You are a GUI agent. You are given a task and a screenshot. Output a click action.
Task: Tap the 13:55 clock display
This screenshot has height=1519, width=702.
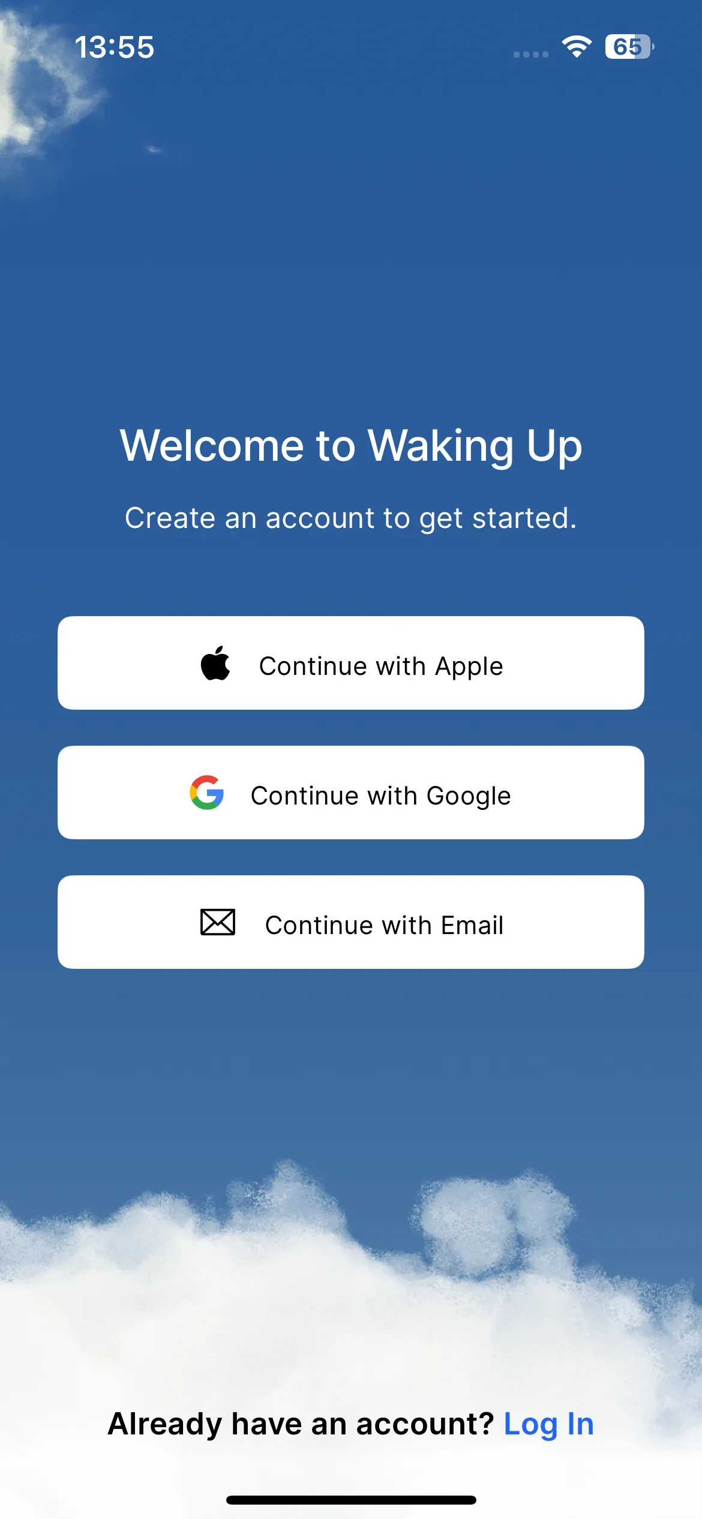115,47
